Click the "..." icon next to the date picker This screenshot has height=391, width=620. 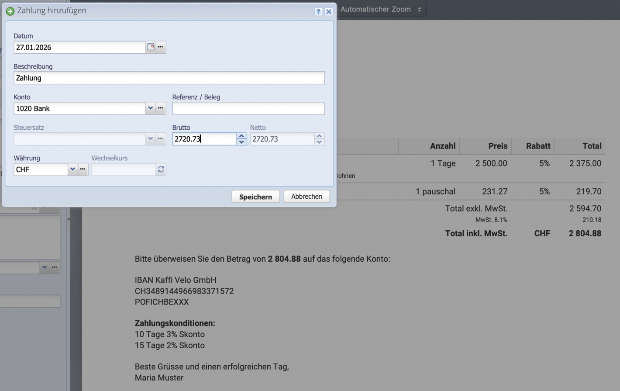(x=160, y=47)
